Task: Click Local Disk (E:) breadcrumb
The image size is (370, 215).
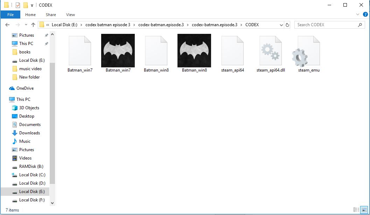Action: 64,25
